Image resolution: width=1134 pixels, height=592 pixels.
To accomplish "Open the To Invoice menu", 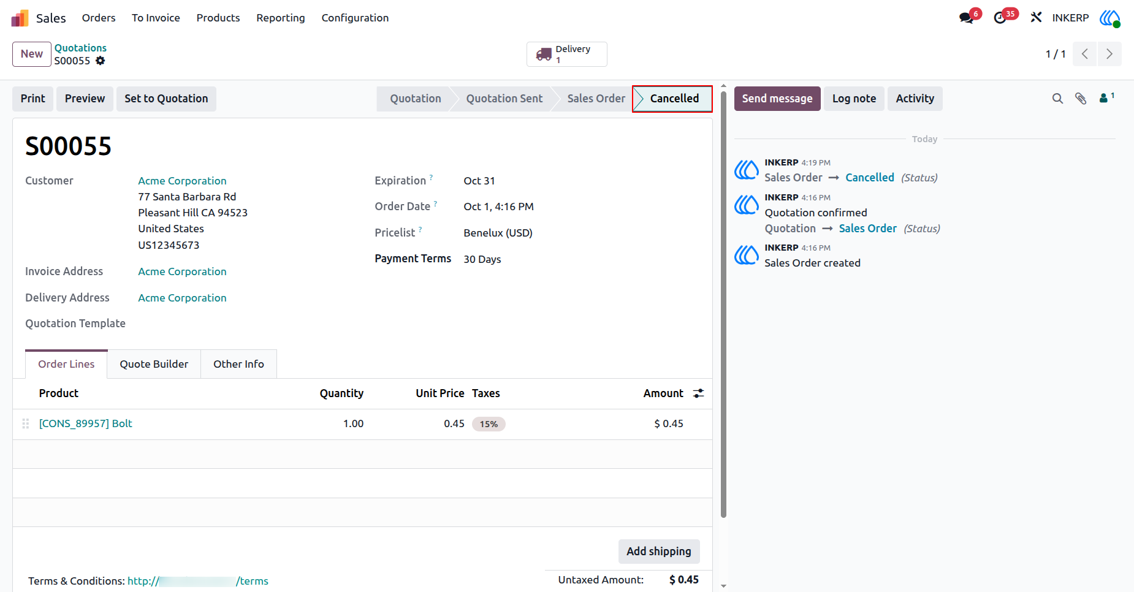I will [156, 18].
